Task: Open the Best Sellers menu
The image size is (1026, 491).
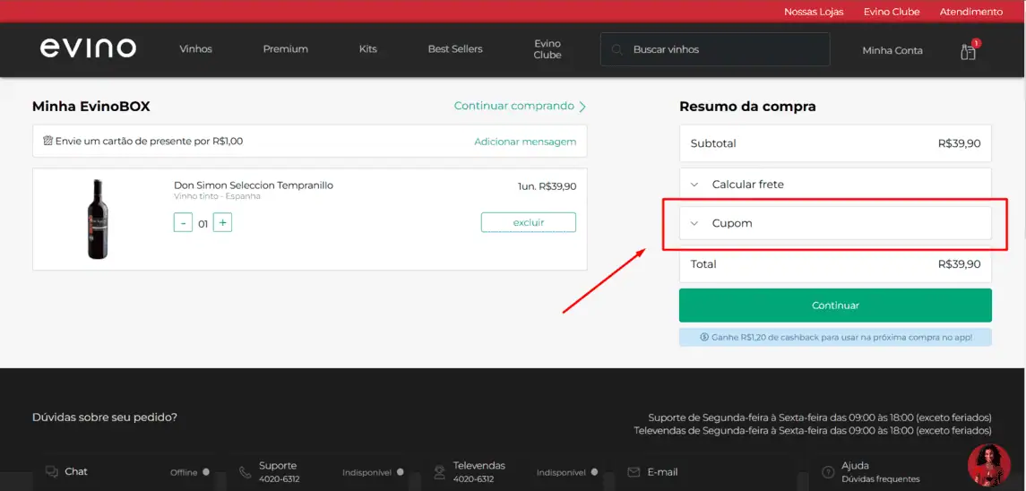Action: (x=455, y=49)
